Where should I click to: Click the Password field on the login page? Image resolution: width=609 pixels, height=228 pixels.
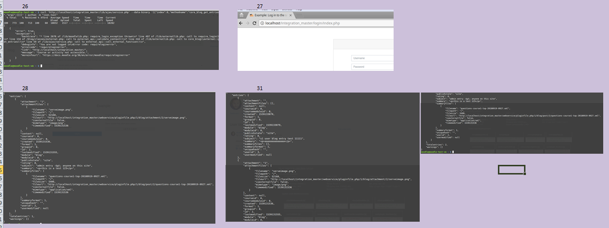(372, 67)
